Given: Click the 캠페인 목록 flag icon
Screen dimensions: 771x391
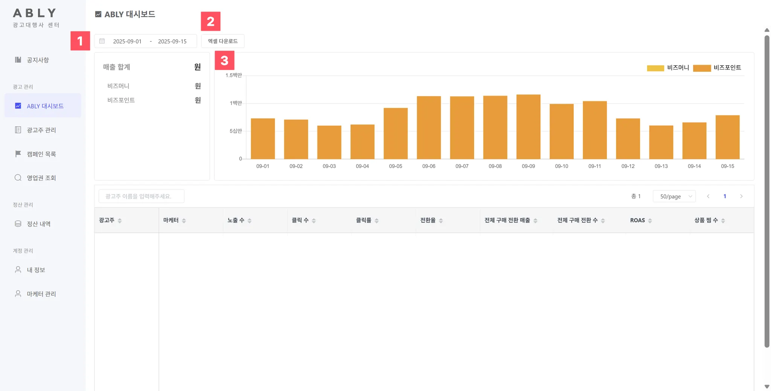Looking at the screenshot, I should pos(18,154).
